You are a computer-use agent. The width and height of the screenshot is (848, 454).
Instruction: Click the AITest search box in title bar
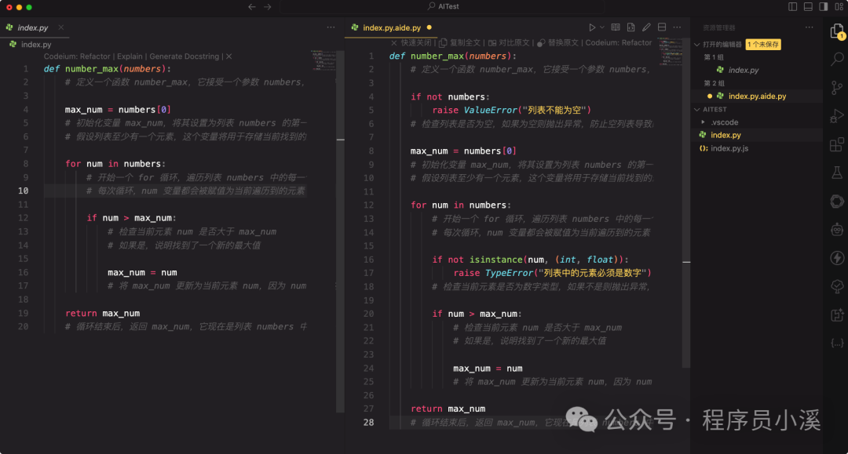pos(442,6)
